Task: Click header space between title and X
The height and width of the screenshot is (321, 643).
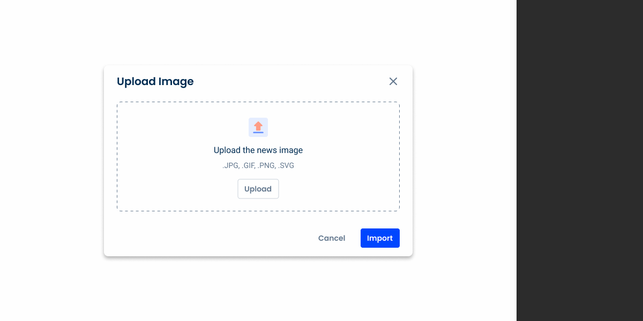Action: pyautogui.click(x=289, y=81)
